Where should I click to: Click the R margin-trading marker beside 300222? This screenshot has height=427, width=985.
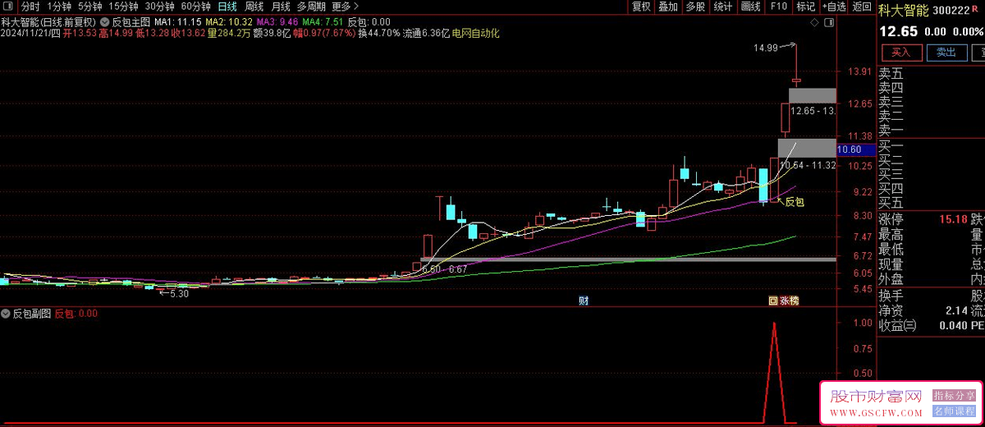click(x=974, y=8)
